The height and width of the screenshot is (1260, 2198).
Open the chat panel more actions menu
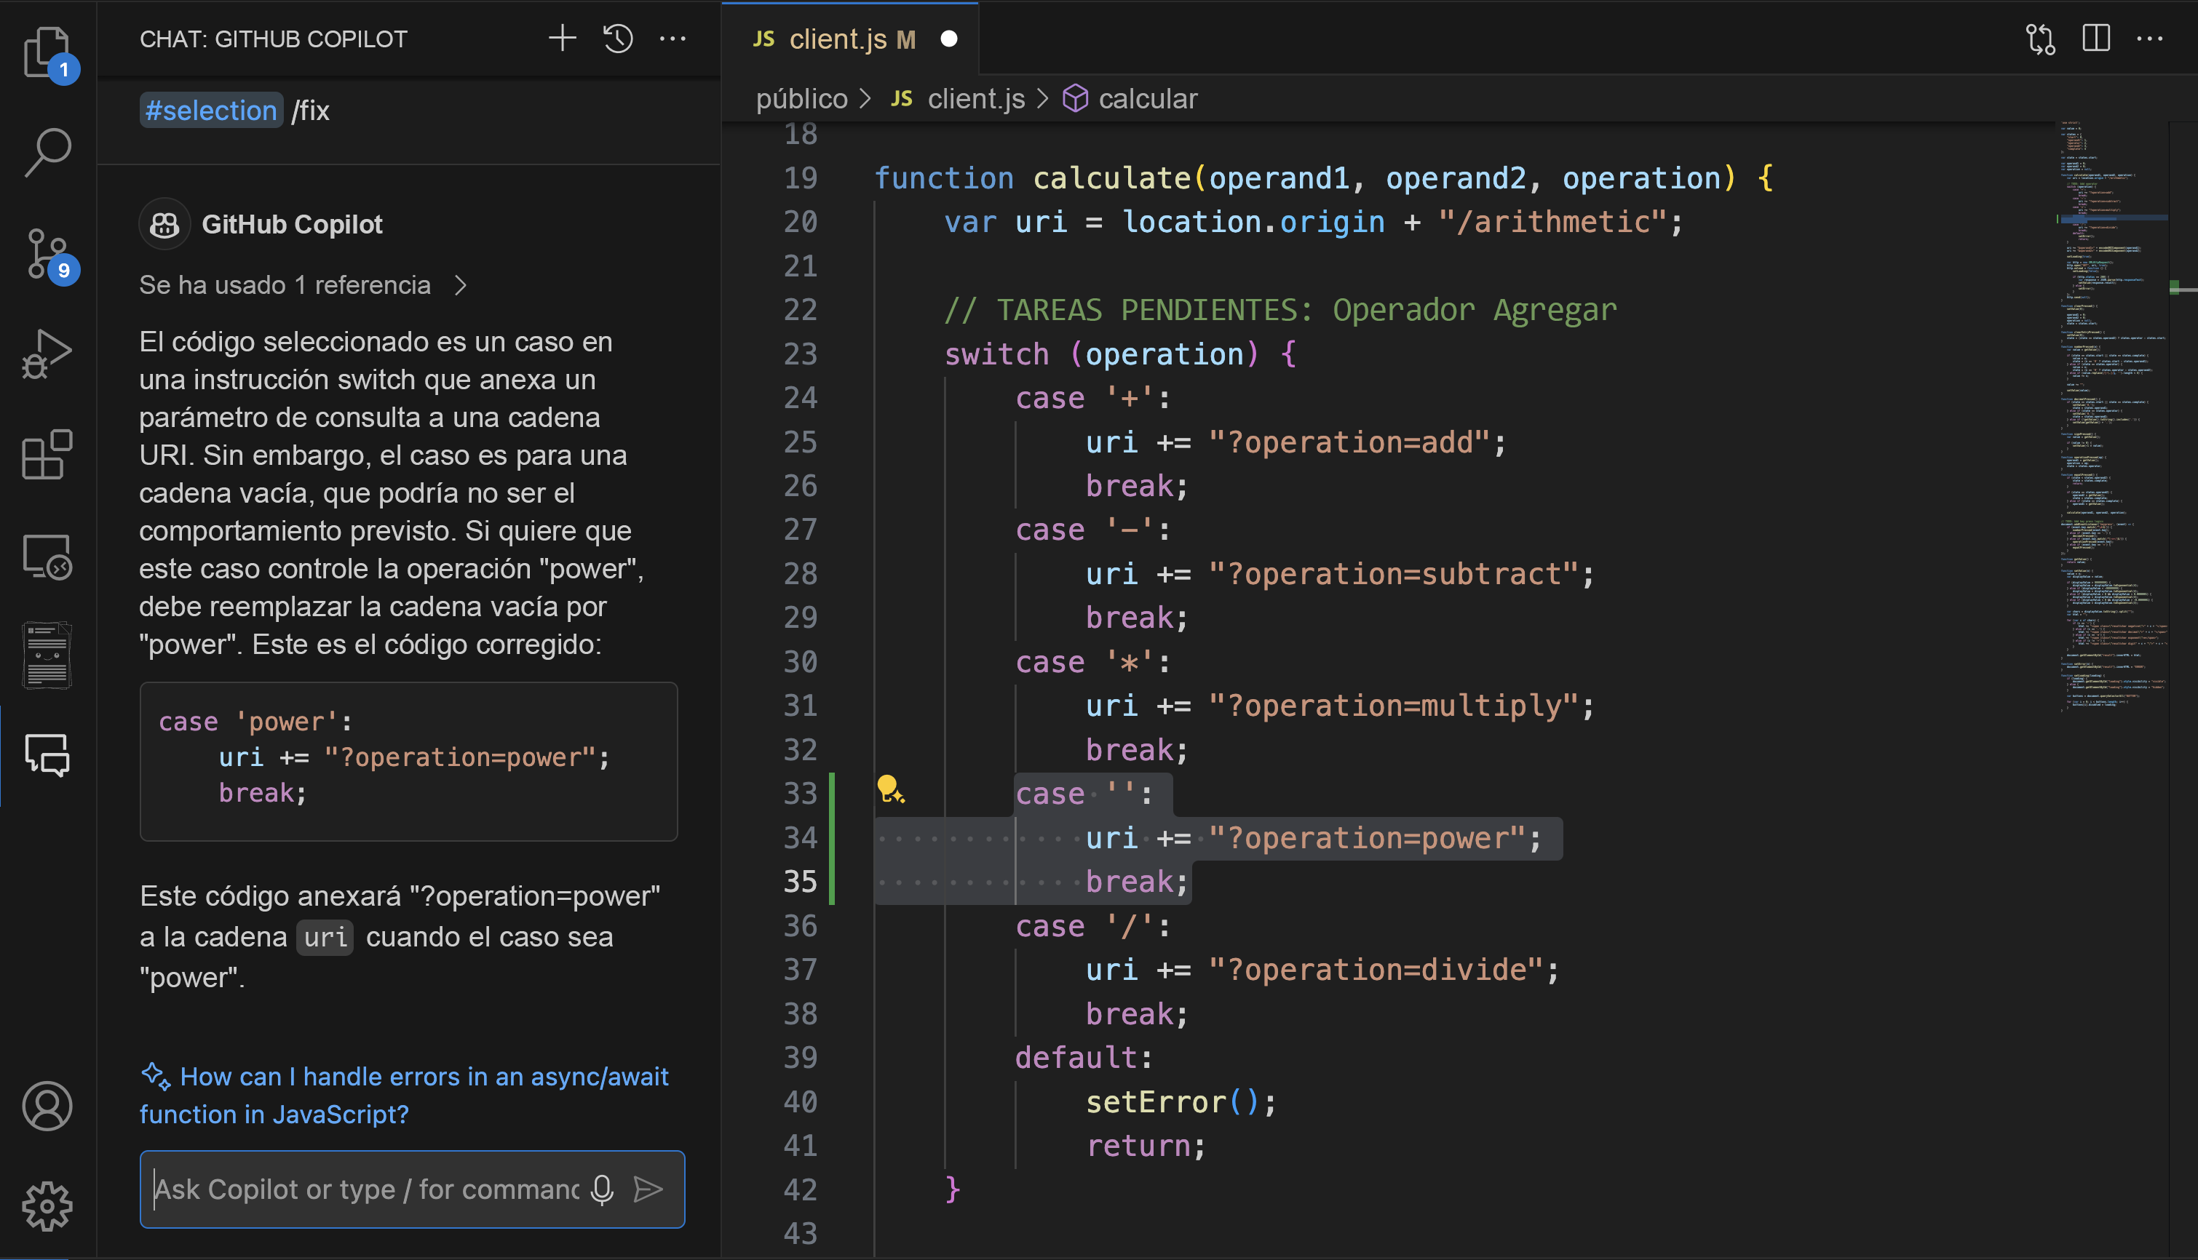pos(673,38)
